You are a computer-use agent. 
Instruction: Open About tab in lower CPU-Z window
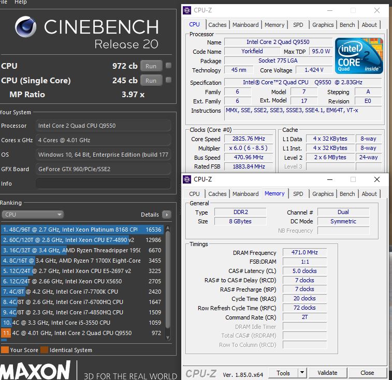pos(369,194)
